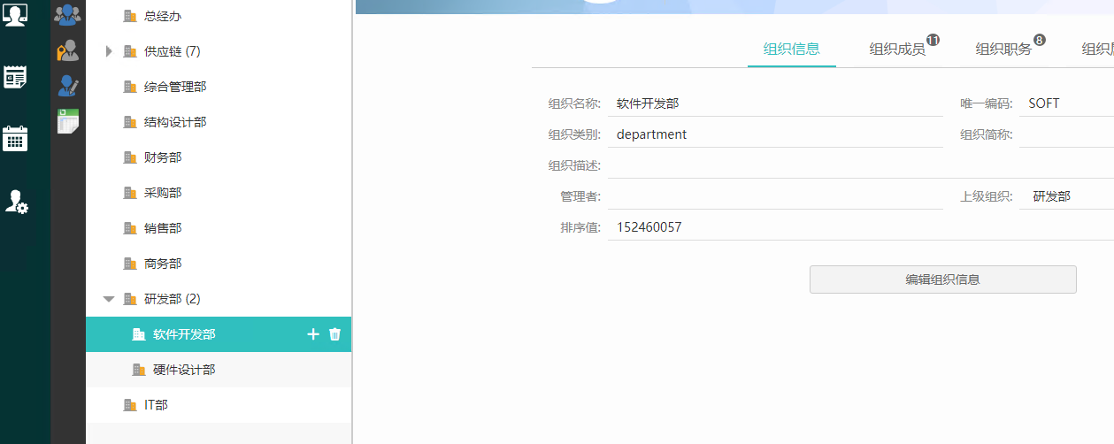Click the 组织类别 field showing department
The height and width of the screenshot is (444, 1114).
(775, 134)
